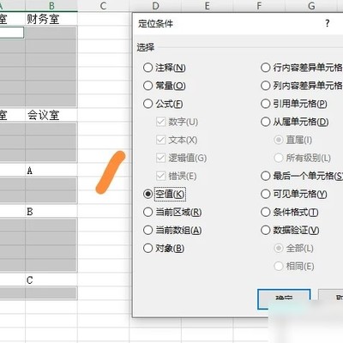
Task: Toggle the 错误(E) checkbox
Action: pos(161,176)
